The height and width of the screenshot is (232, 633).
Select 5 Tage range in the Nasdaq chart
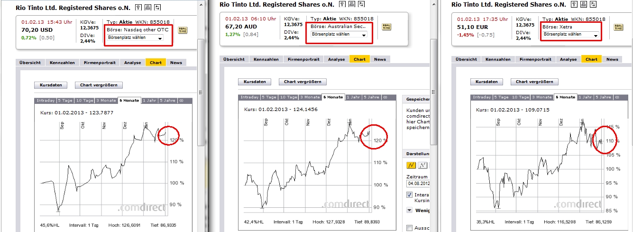point(65,101)
